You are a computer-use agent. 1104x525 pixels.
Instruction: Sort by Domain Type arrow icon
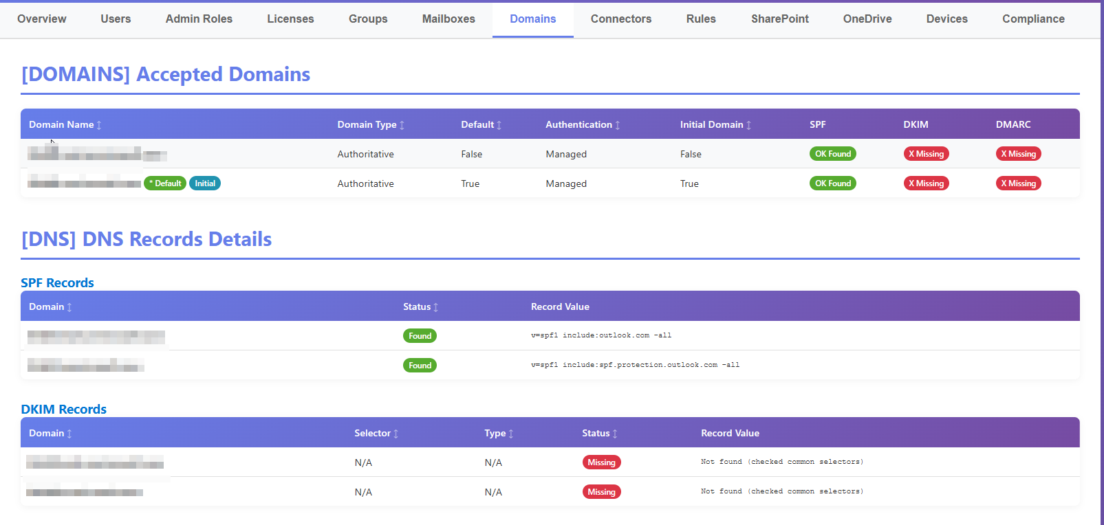(402, 125)
